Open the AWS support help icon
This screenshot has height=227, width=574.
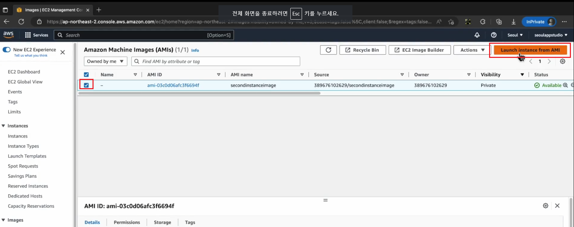click(x=494, y=35)
